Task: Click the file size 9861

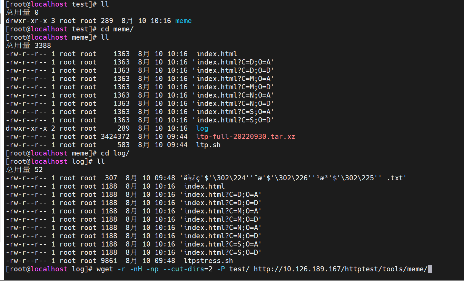Action: pyautogui.click(x=109, y=261)
